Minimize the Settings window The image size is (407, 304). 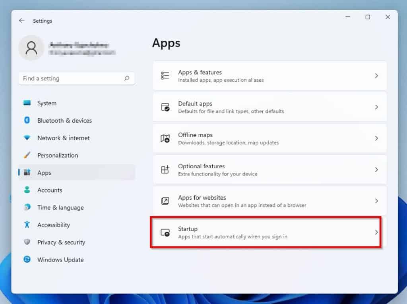[348, 17]
